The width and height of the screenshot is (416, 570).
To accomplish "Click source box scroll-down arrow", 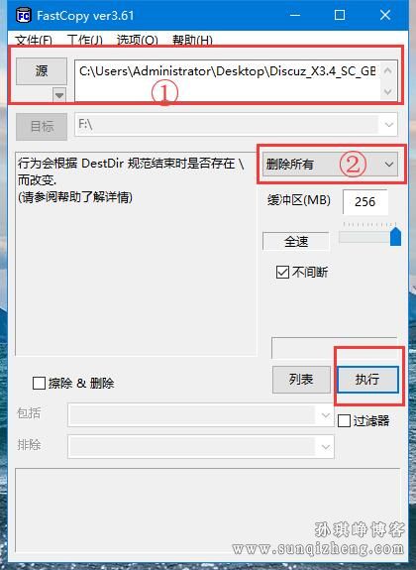I will click(387, 91).
